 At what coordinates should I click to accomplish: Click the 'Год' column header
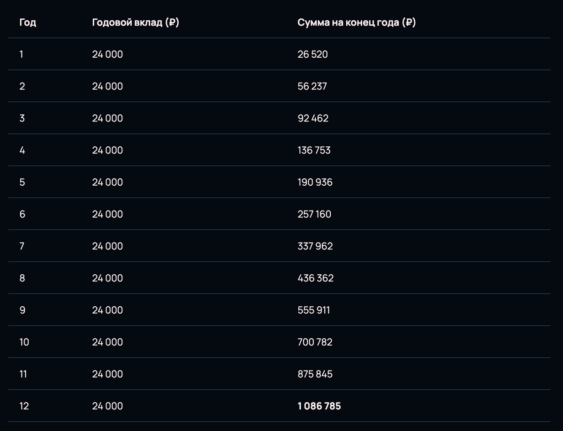pos(28,23)
